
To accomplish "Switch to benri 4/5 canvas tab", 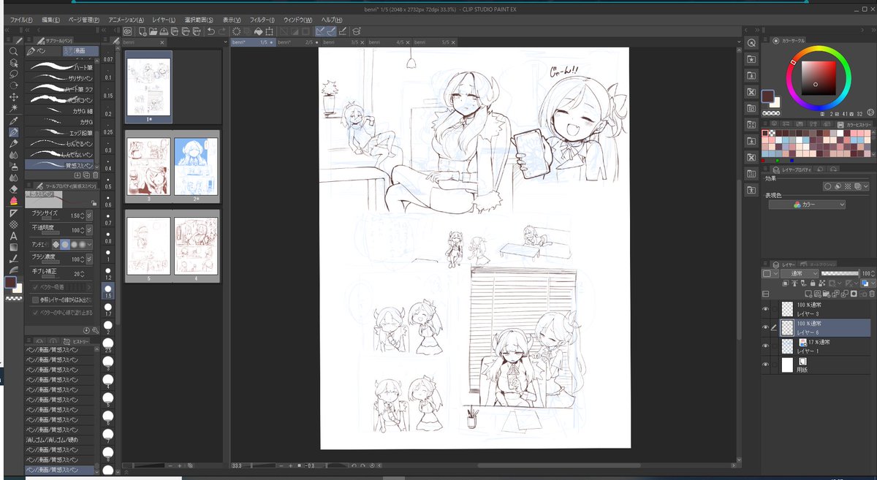I will click(390, 42).
